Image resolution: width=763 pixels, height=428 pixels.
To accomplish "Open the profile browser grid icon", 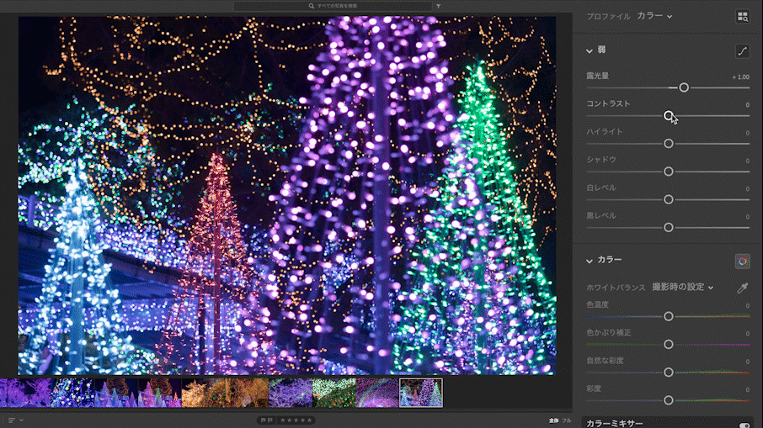I will 742,17.
